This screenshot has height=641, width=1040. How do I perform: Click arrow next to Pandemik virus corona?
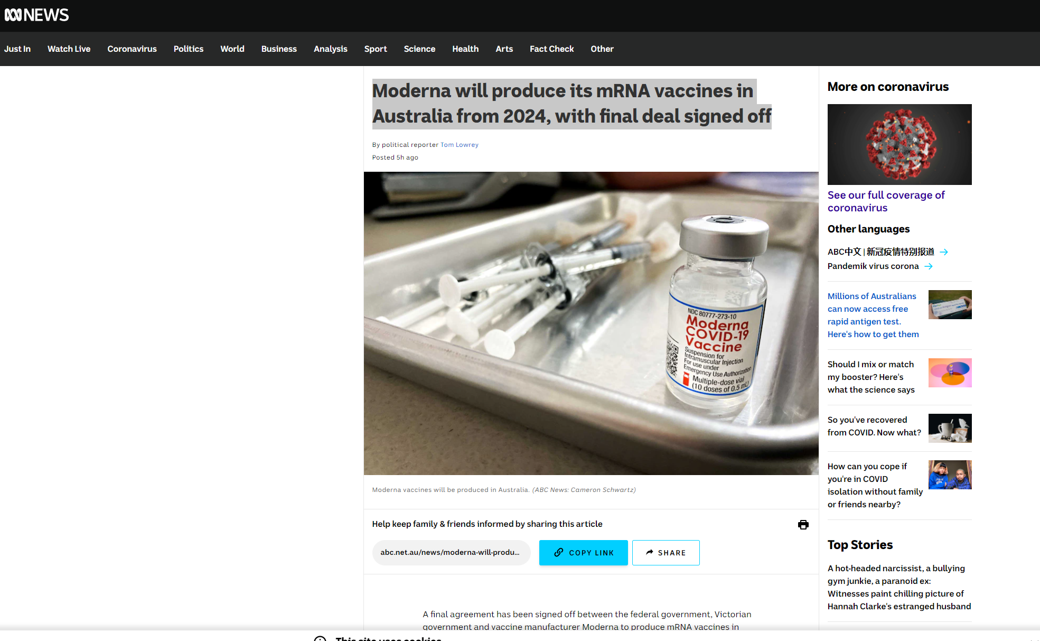(x=929, y=266)
